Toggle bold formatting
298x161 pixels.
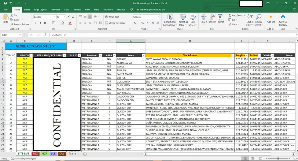coord(35,23)
